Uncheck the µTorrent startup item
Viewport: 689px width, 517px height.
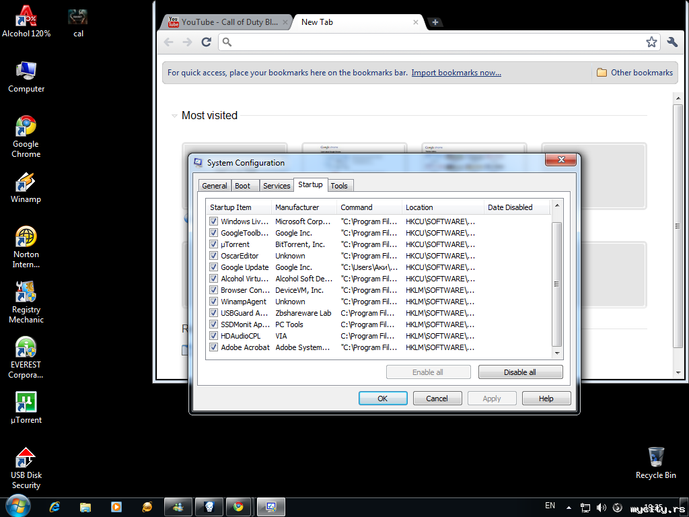pos(213,244)
